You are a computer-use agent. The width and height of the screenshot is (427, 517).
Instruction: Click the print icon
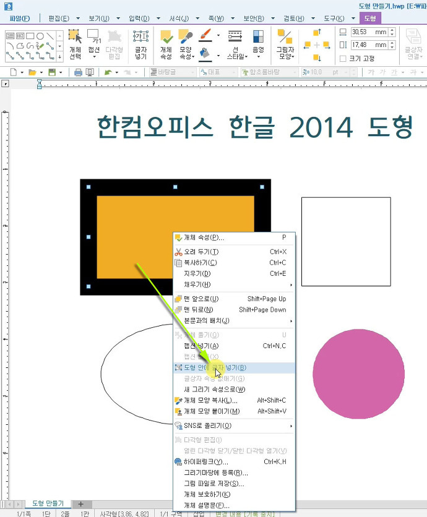tap(78, 72)
